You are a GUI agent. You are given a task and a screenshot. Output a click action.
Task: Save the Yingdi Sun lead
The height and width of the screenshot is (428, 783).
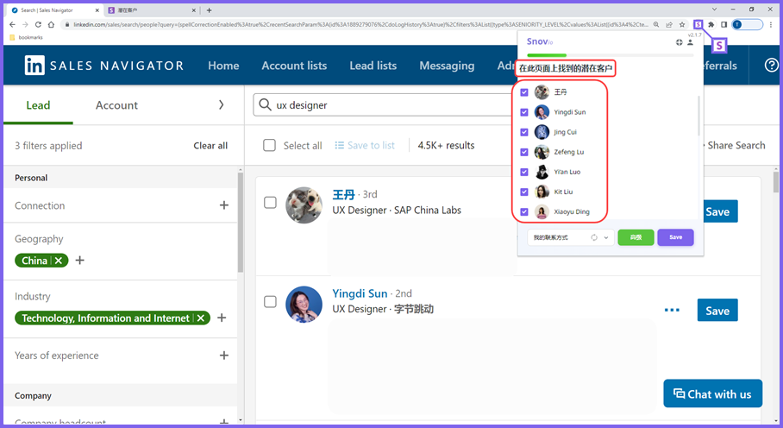pos(717,311)
